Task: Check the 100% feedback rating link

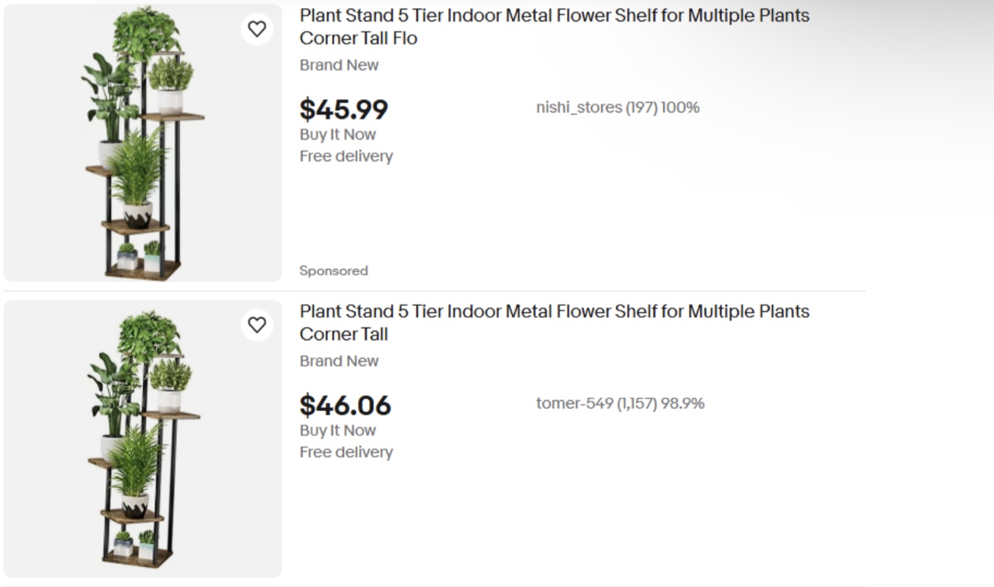Action: (x=682, y=107)
